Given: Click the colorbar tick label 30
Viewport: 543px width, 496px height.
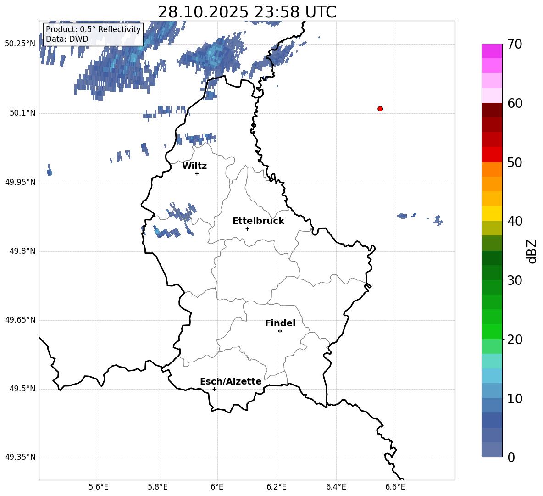Looking at the screenshot, I should coord(515,280).
